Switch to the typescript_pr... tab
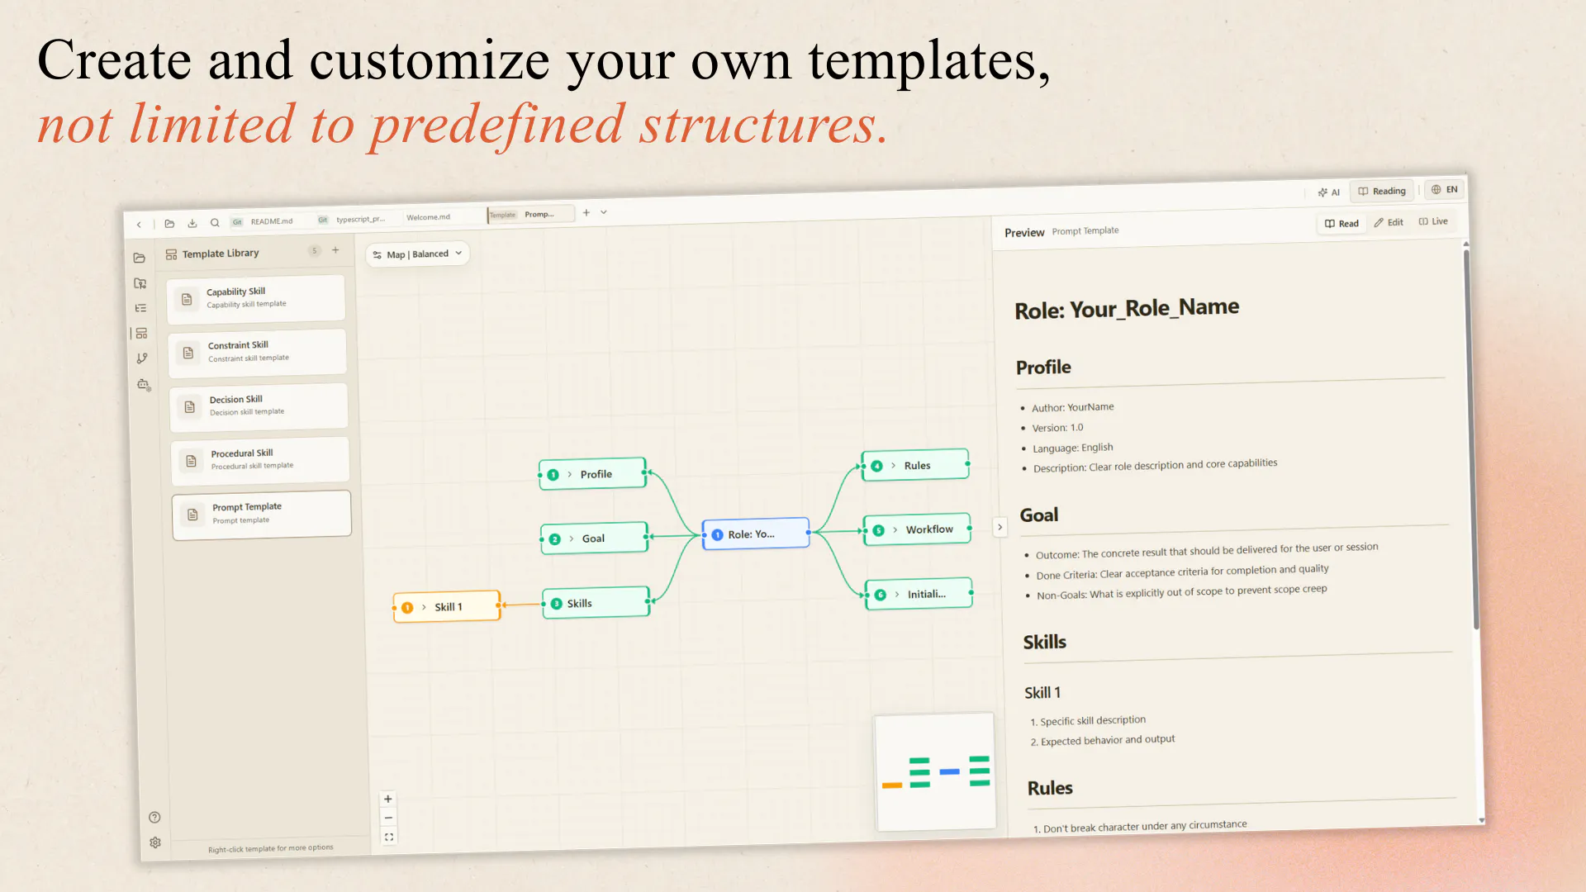 point(352,219)
